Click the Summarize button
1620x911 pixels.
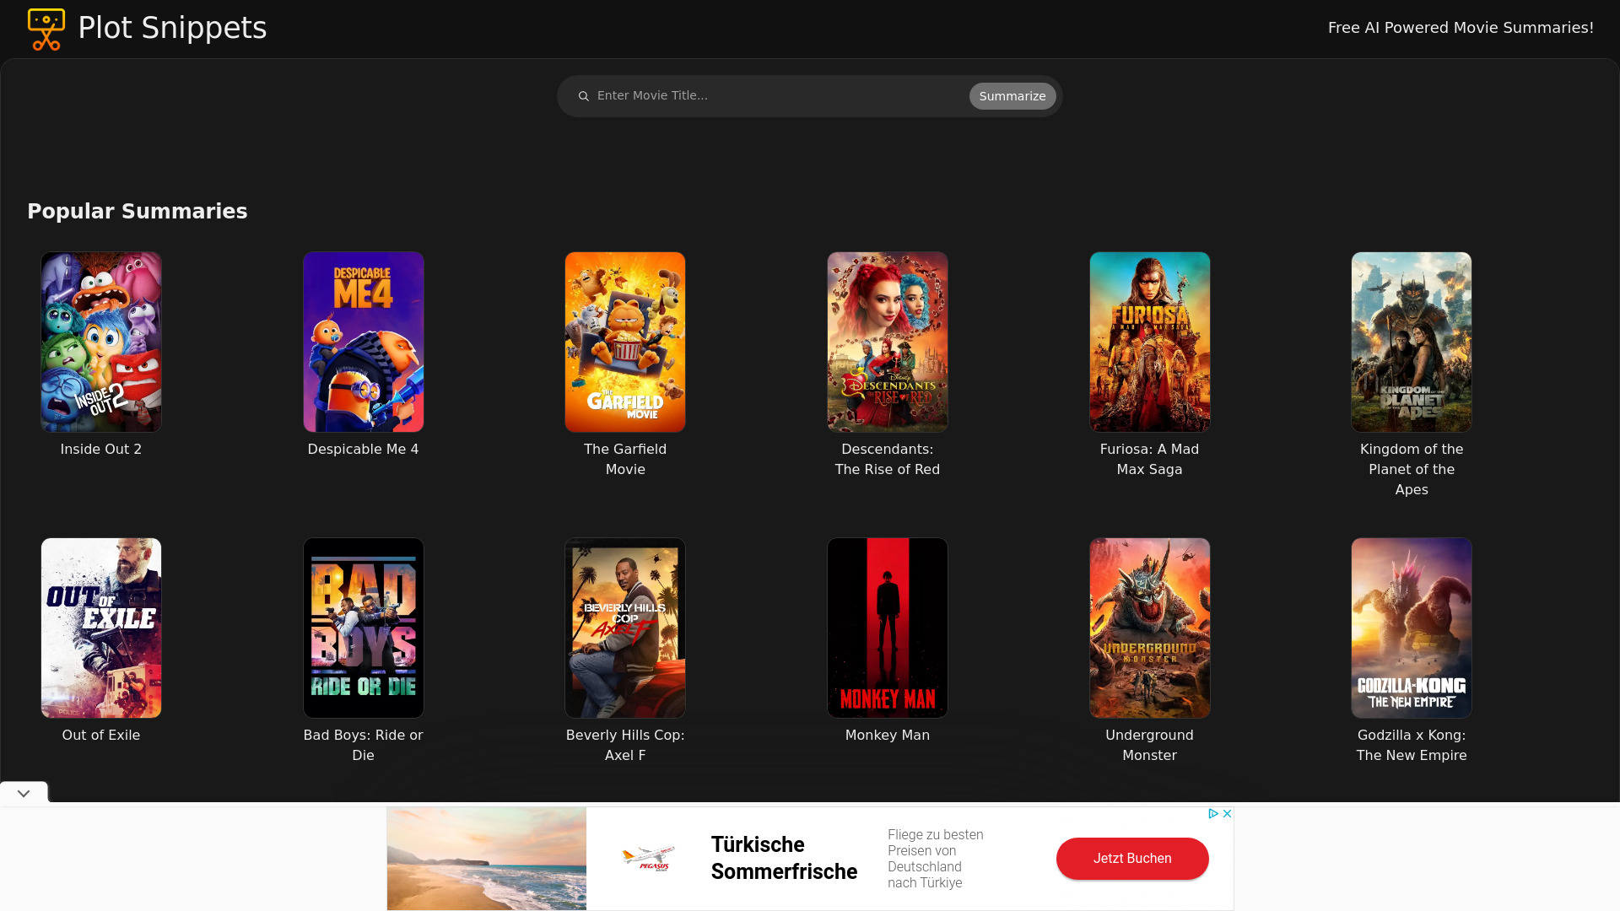[x=1012, y=95]
